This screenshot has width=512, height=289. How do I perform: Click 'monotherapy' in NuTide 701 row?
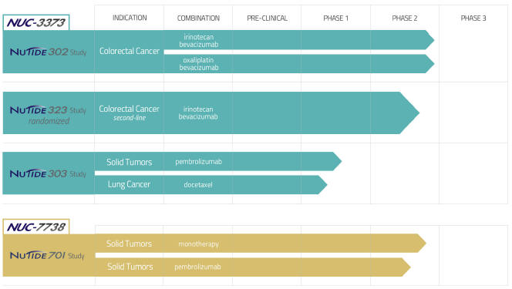[x=198, y=244]
